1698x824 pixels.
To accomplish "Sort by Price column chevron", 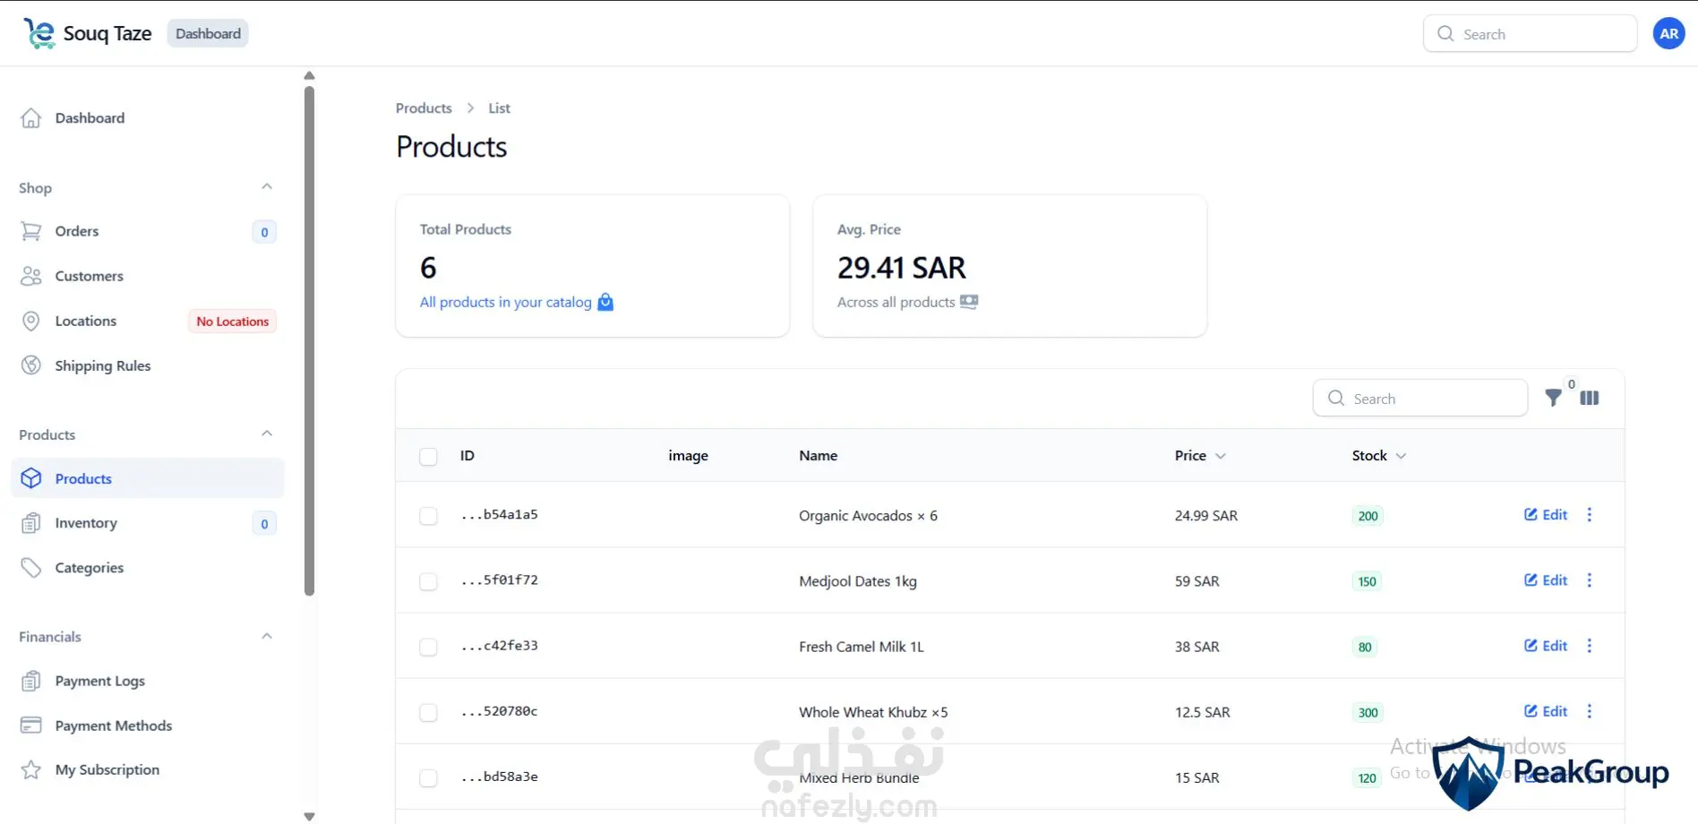I will pyautogui.click(x=1221, y=456).
